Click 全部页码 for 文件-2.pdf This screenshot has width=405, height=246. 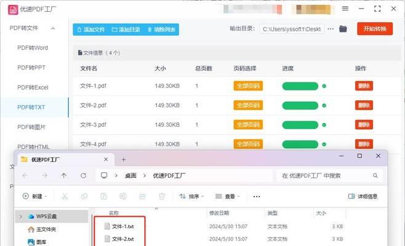248,105
